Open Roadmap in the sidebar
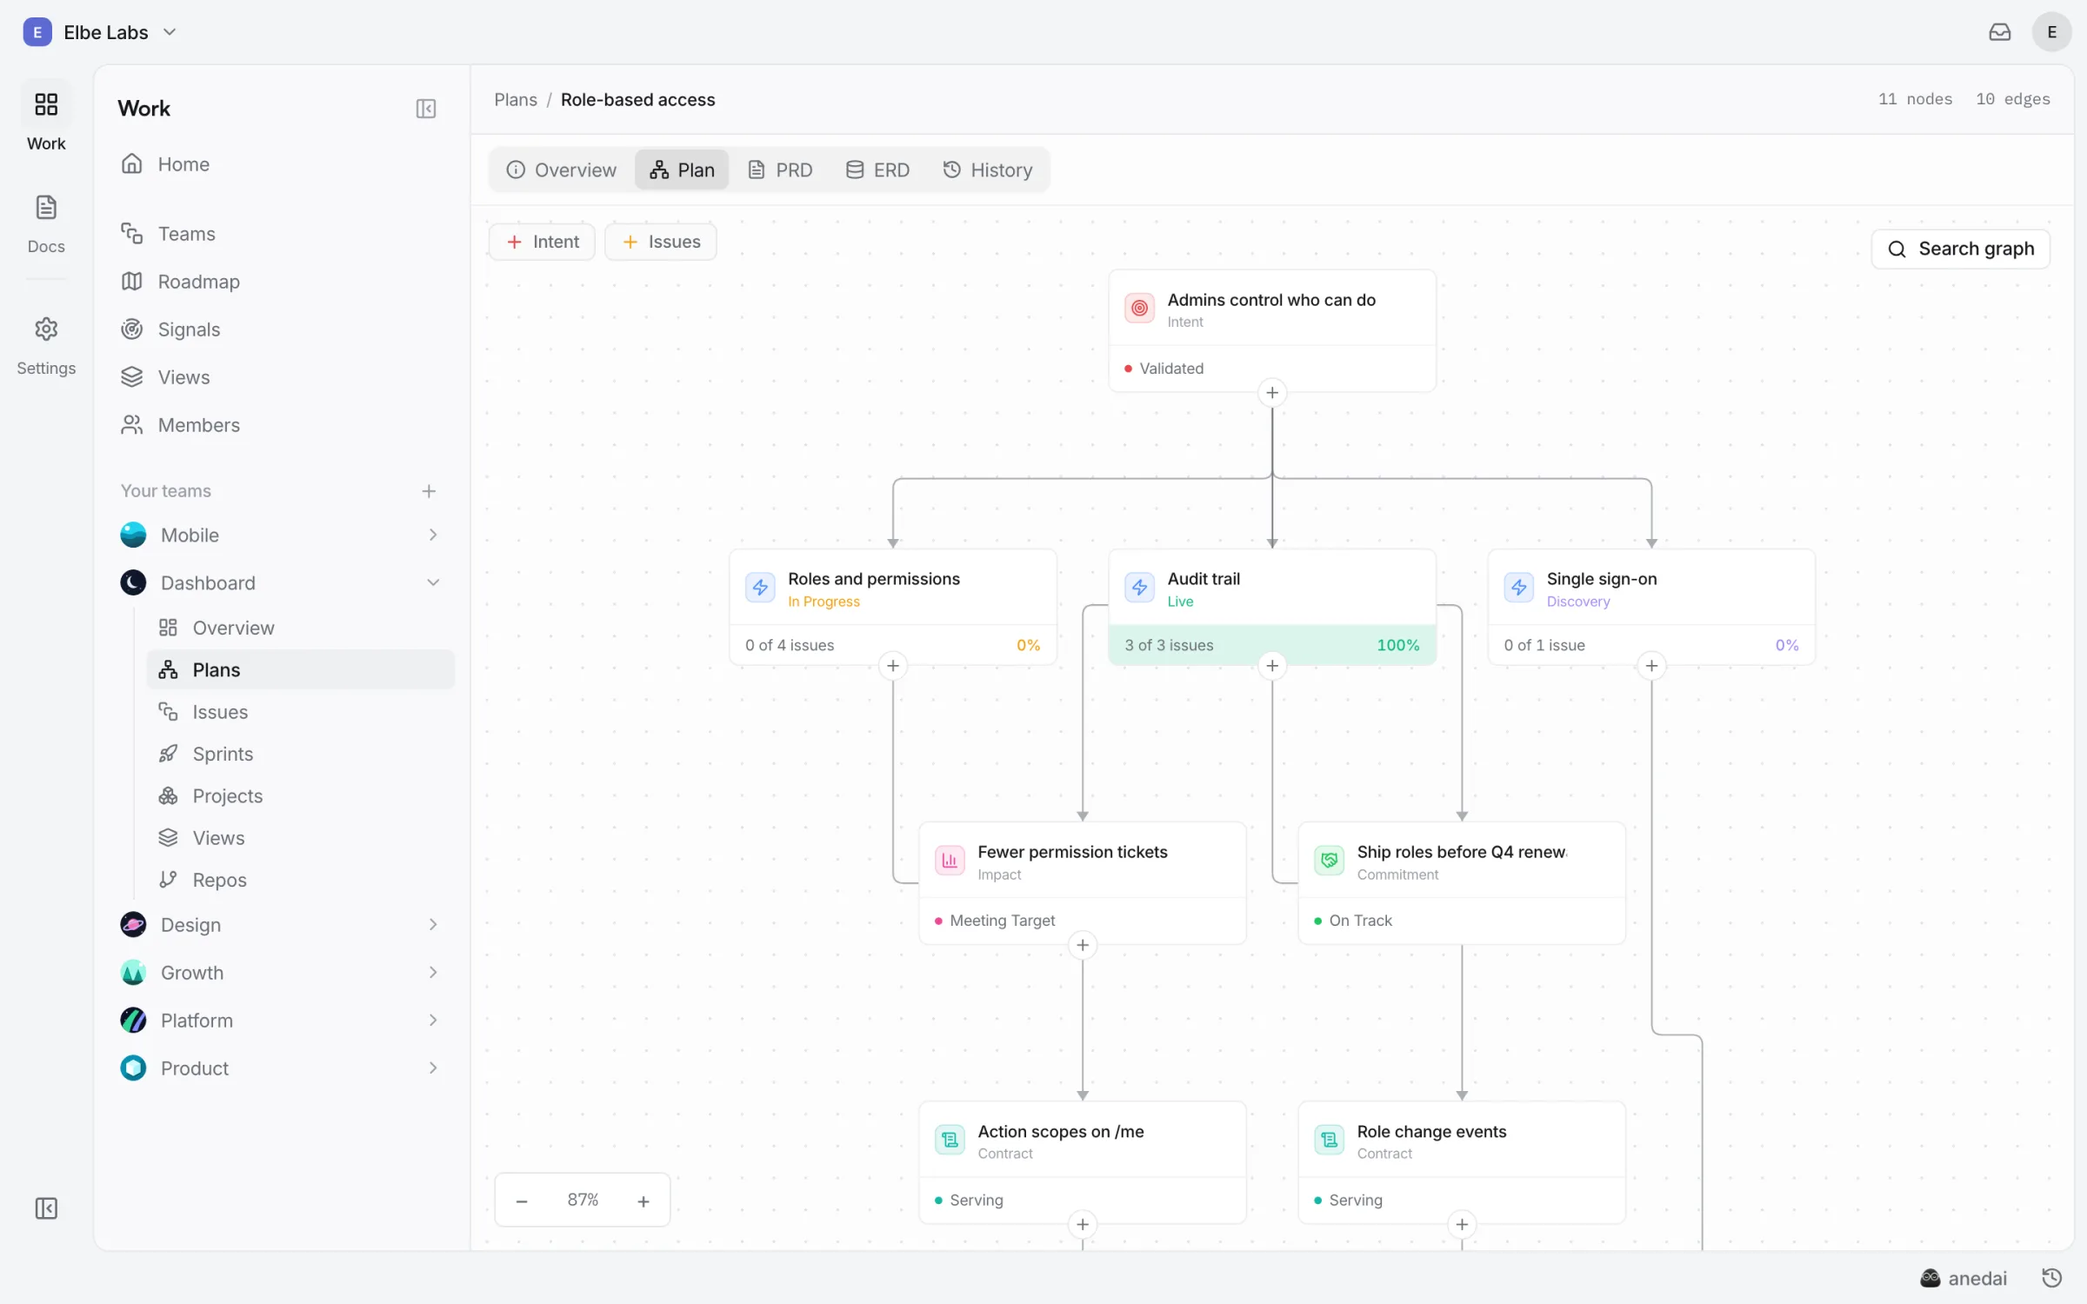This screenshot has height=1304, width=2087. click(x=280, y=282)
